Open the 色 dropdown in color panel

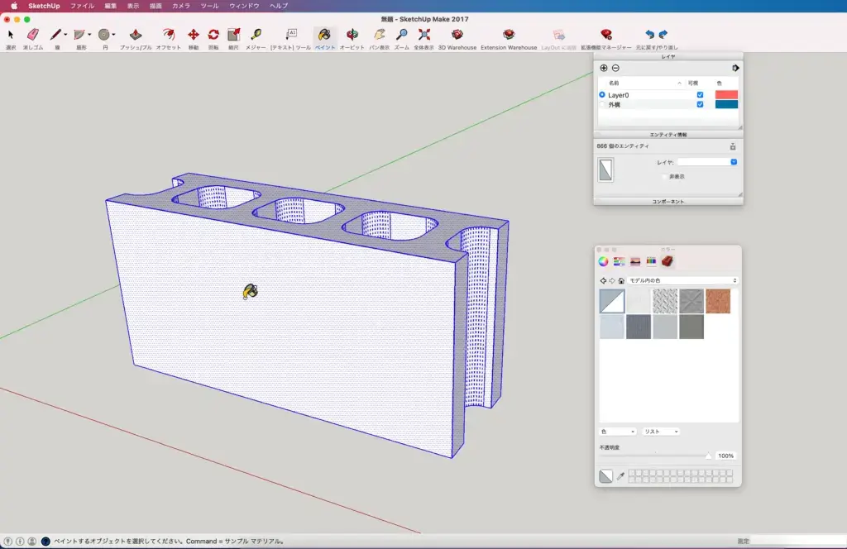click(617, 432)
